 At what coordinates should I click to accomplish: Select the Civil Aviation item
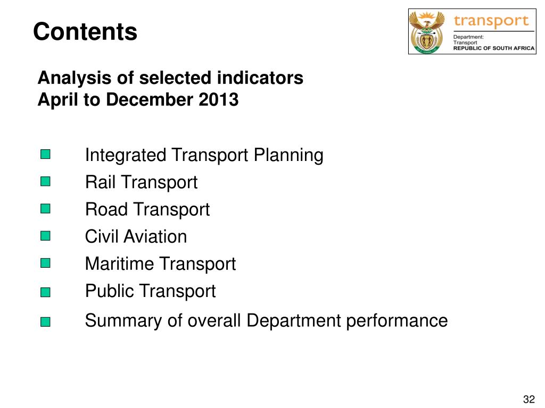click(136, 236)
